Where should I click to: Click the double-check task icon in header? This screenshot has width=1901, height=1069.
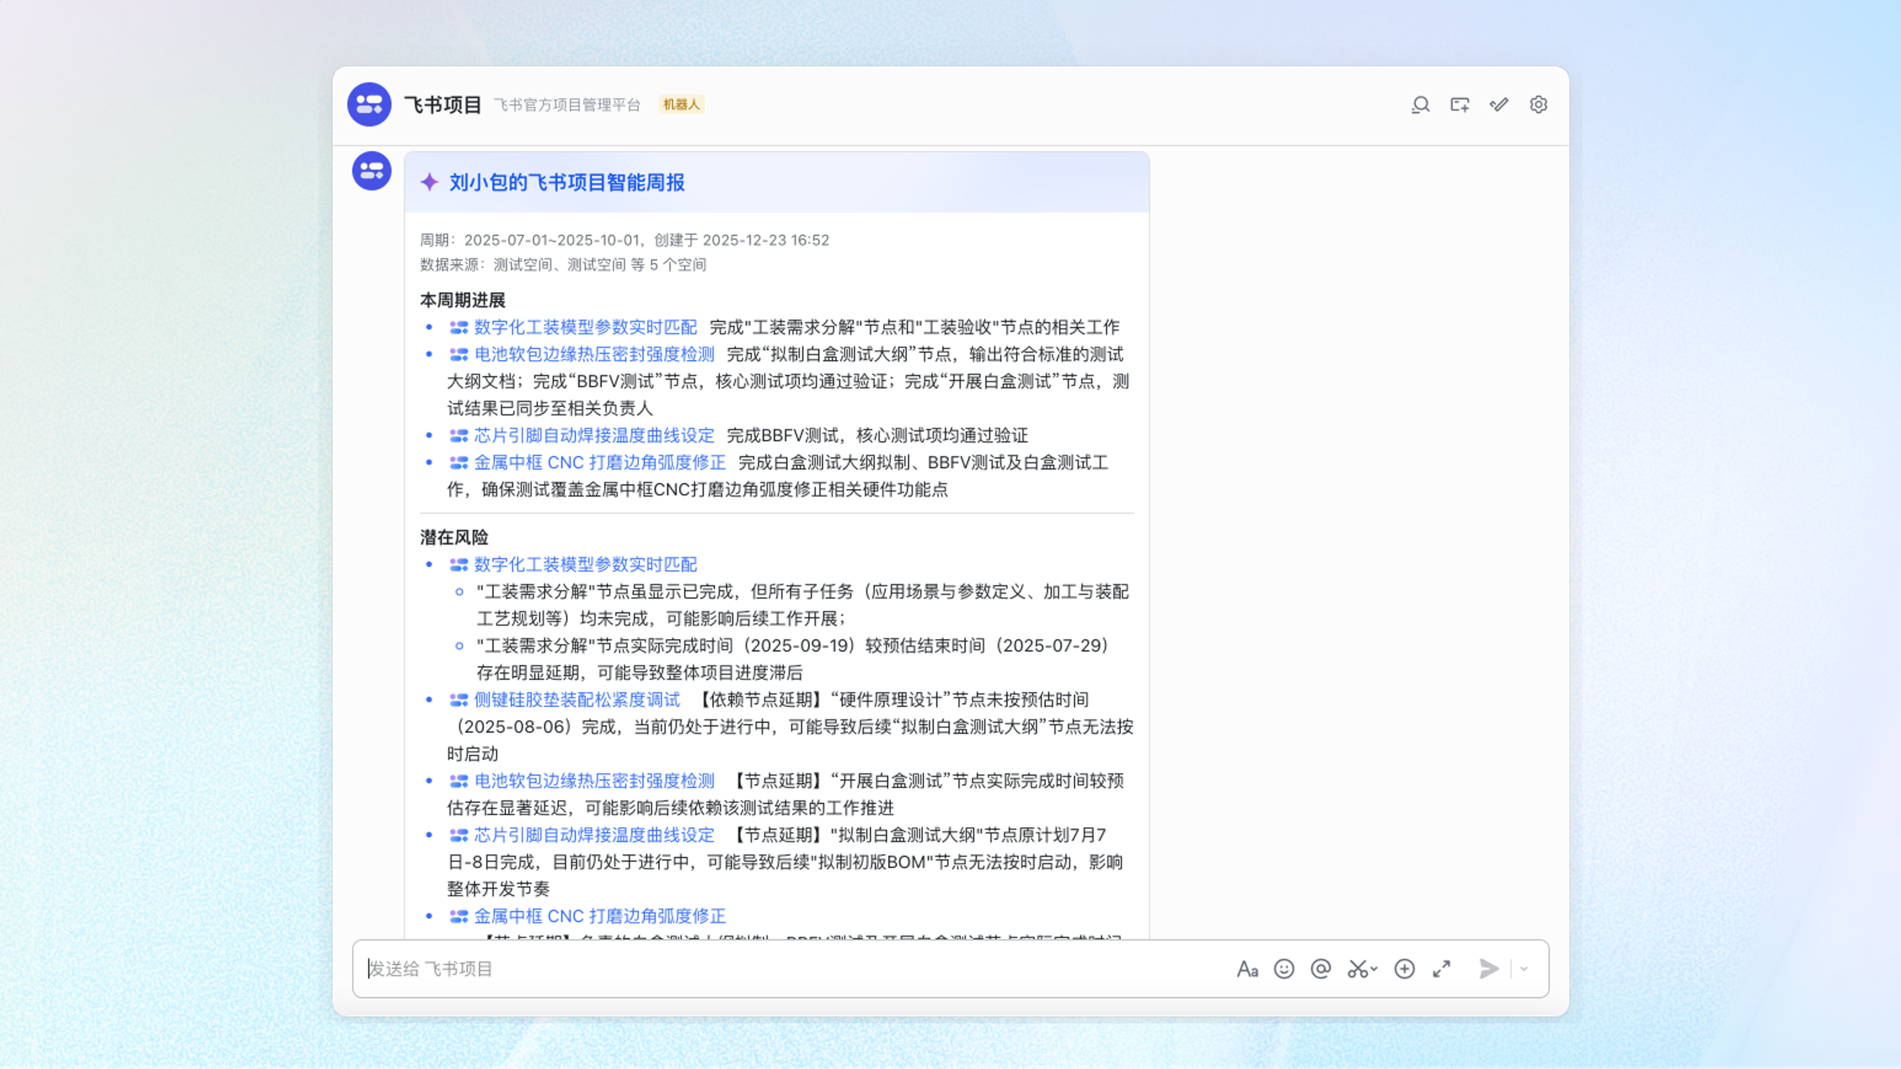coord(1499,105)
